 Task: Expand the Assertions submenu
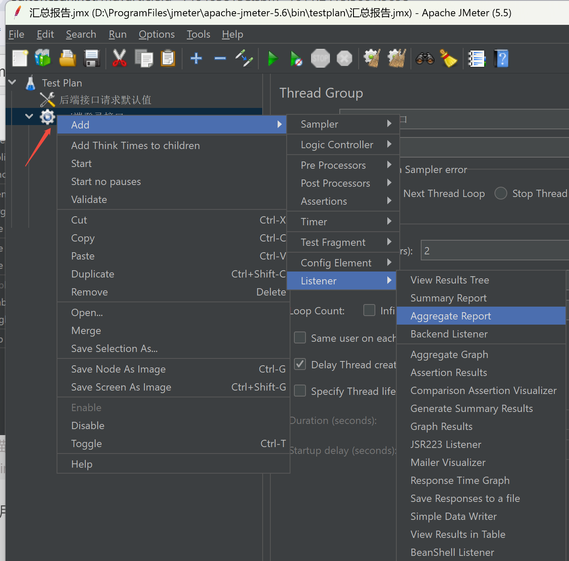[343, 201]
